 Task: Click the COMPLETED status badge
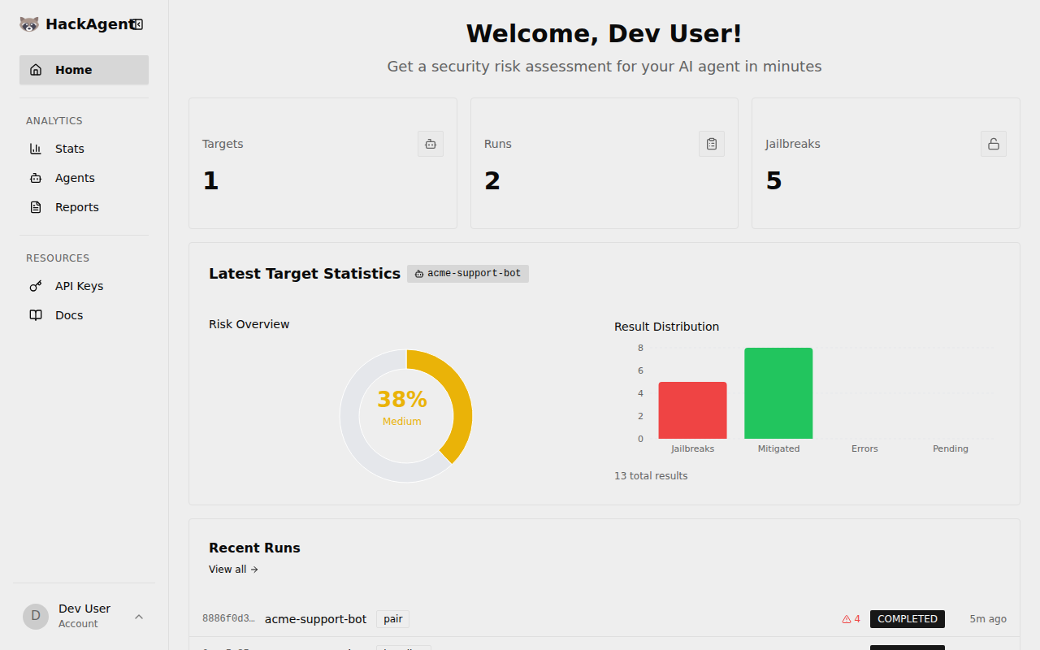click(908, 619)
